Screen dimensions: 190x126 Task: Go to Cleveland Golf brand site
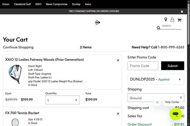tap(22, 4)
